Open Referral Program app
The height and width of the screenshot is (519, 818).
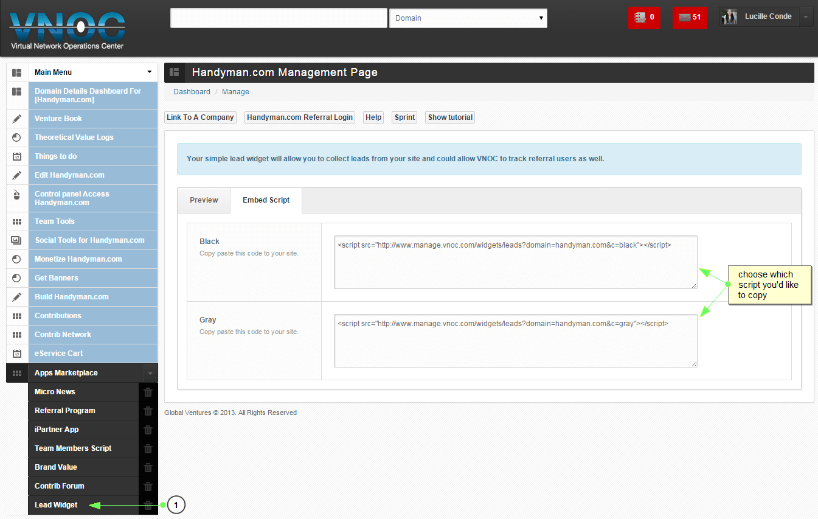83,411
